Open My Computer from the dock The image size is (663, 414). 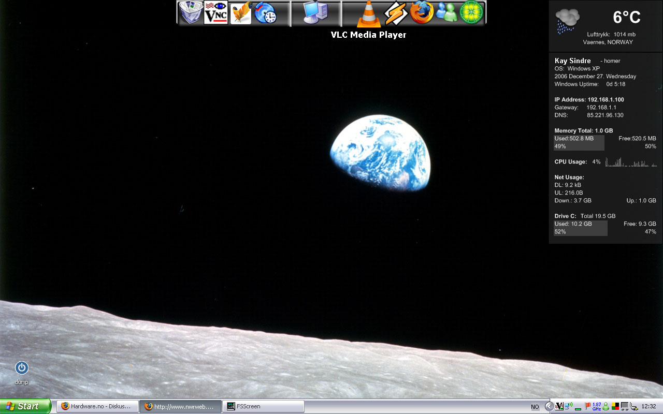pyautogui.click(x=315, y=13)
